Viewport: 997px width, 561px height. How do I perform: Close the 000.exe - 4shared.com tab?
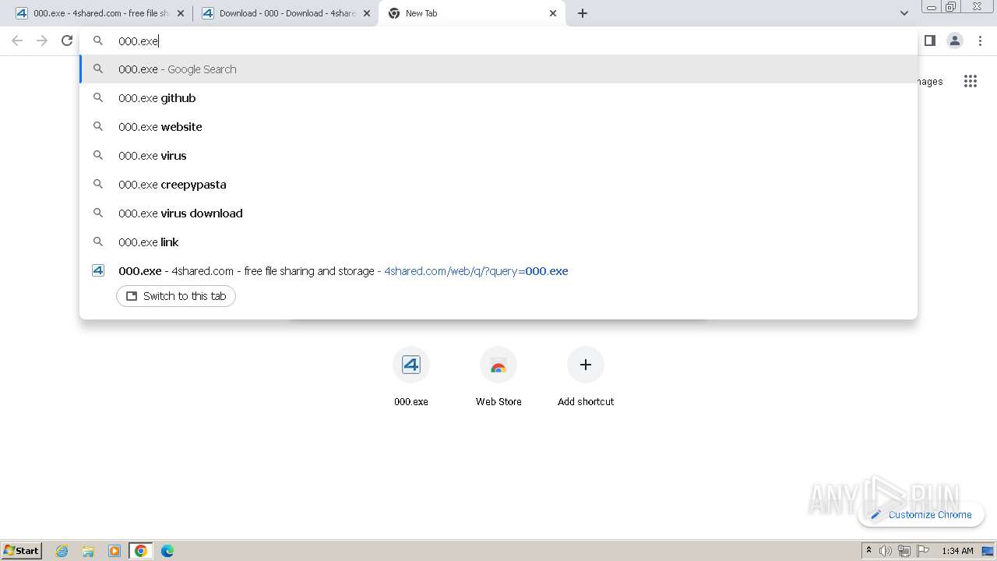[x=181, y=13]
